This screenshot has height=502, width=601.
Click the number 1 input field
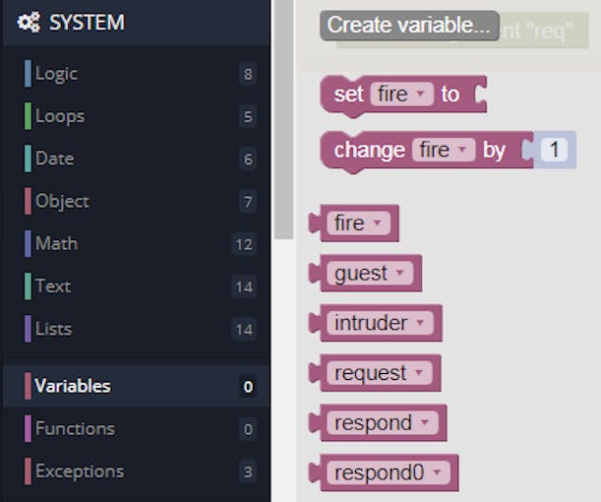(555, 151)
